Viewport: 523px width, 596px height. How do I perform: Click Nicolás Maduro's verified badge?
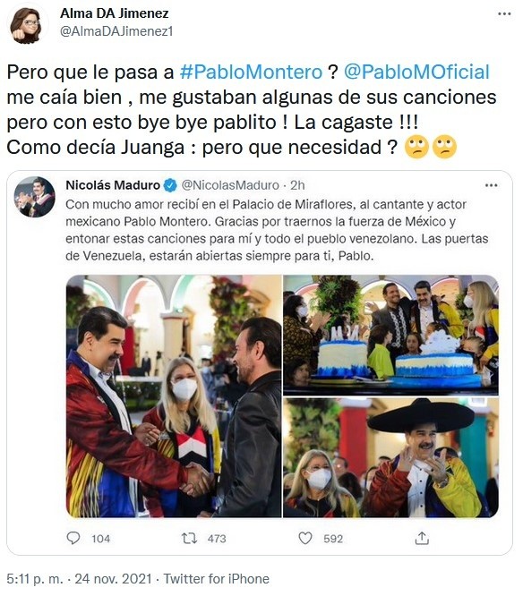pos(170,185)
